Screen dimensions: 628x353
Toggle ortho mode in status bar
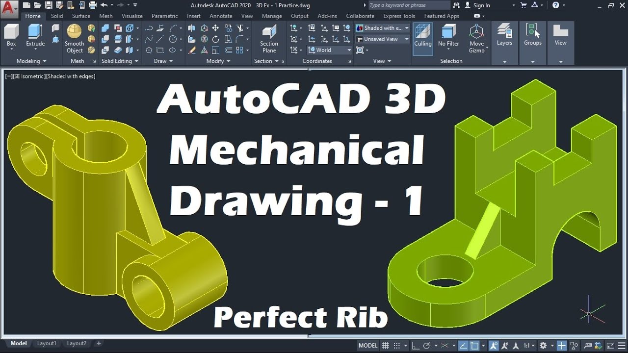(416, 345)
